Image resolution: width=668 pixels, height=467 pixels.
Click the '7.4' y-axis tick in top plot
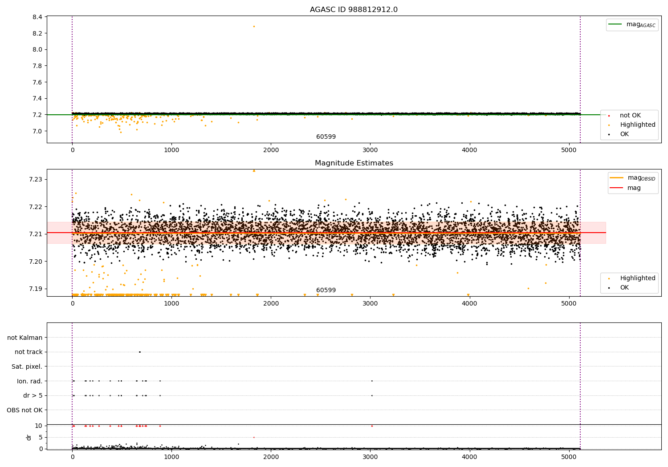tap(37, 99)
